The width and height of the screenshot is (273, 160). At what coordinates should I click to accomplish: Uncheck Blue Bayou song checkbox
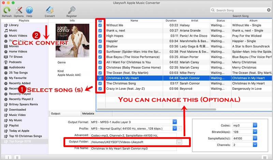point(100,57)
